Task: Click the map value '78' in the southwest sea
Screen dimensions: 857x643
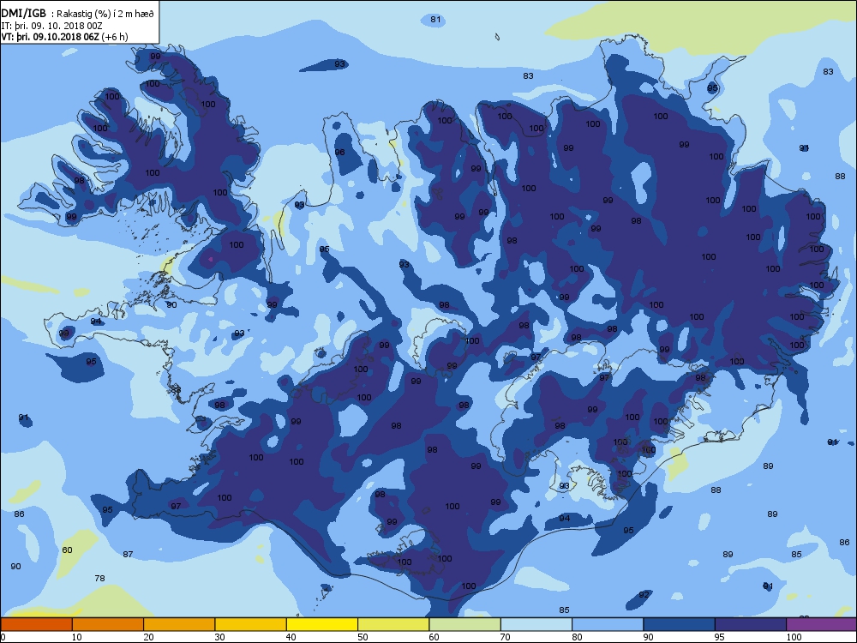Action: pyautogui.click(x=99, y=579)
